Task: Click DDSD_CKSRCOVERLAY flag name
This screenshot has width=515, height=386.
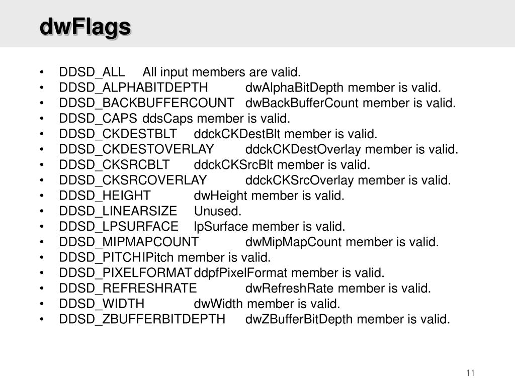Action: pyautogui.click(x=133, y=180)
